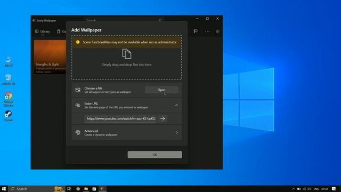
Task: Click the ENG language indicator
Action: pos(316,189)
